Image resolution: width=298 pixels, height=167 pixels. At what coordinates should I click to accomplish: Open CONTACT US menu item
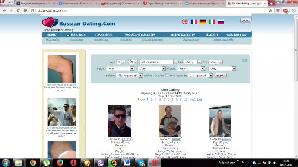point(236,35)
